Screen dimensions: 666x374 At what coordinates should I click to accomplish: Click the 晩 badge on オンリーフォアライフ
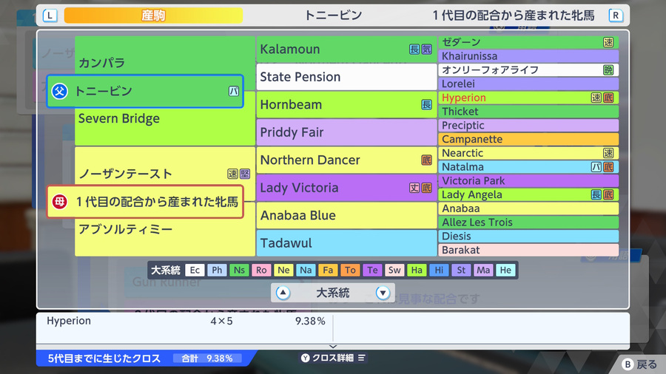608,70
